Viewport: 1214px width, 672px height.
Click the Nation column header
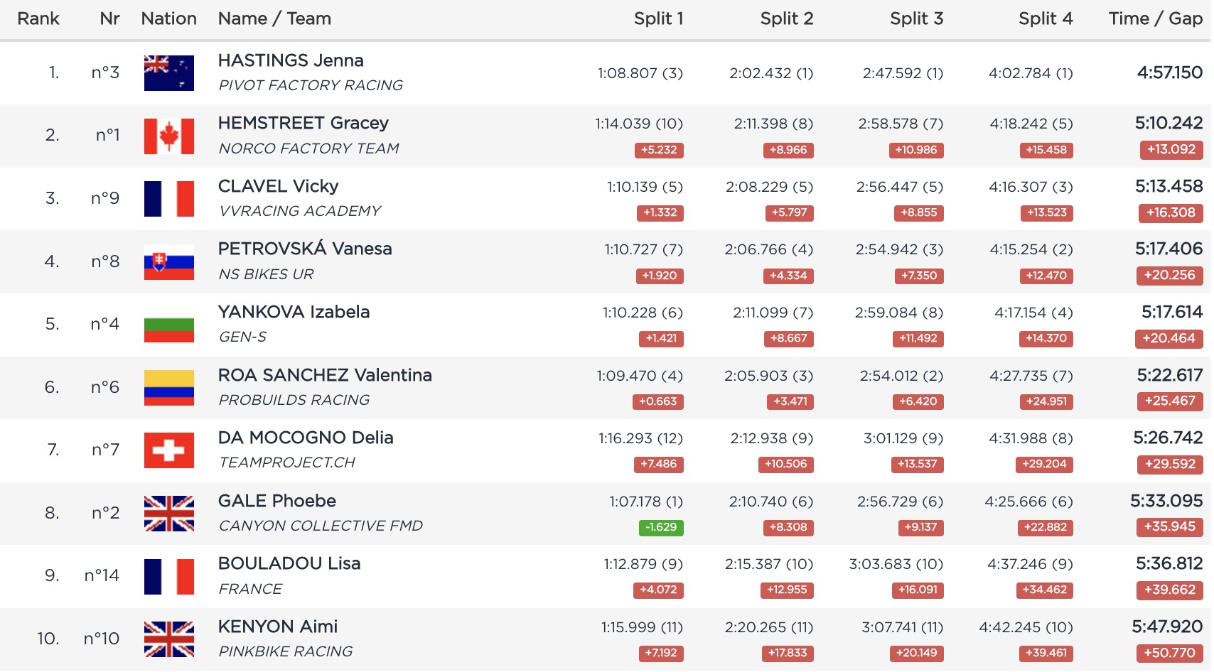[168, 18]
